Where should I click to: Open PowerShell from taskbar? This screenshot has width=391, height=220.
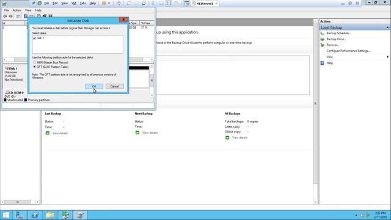pyautogui.click(x=35, y=215)
